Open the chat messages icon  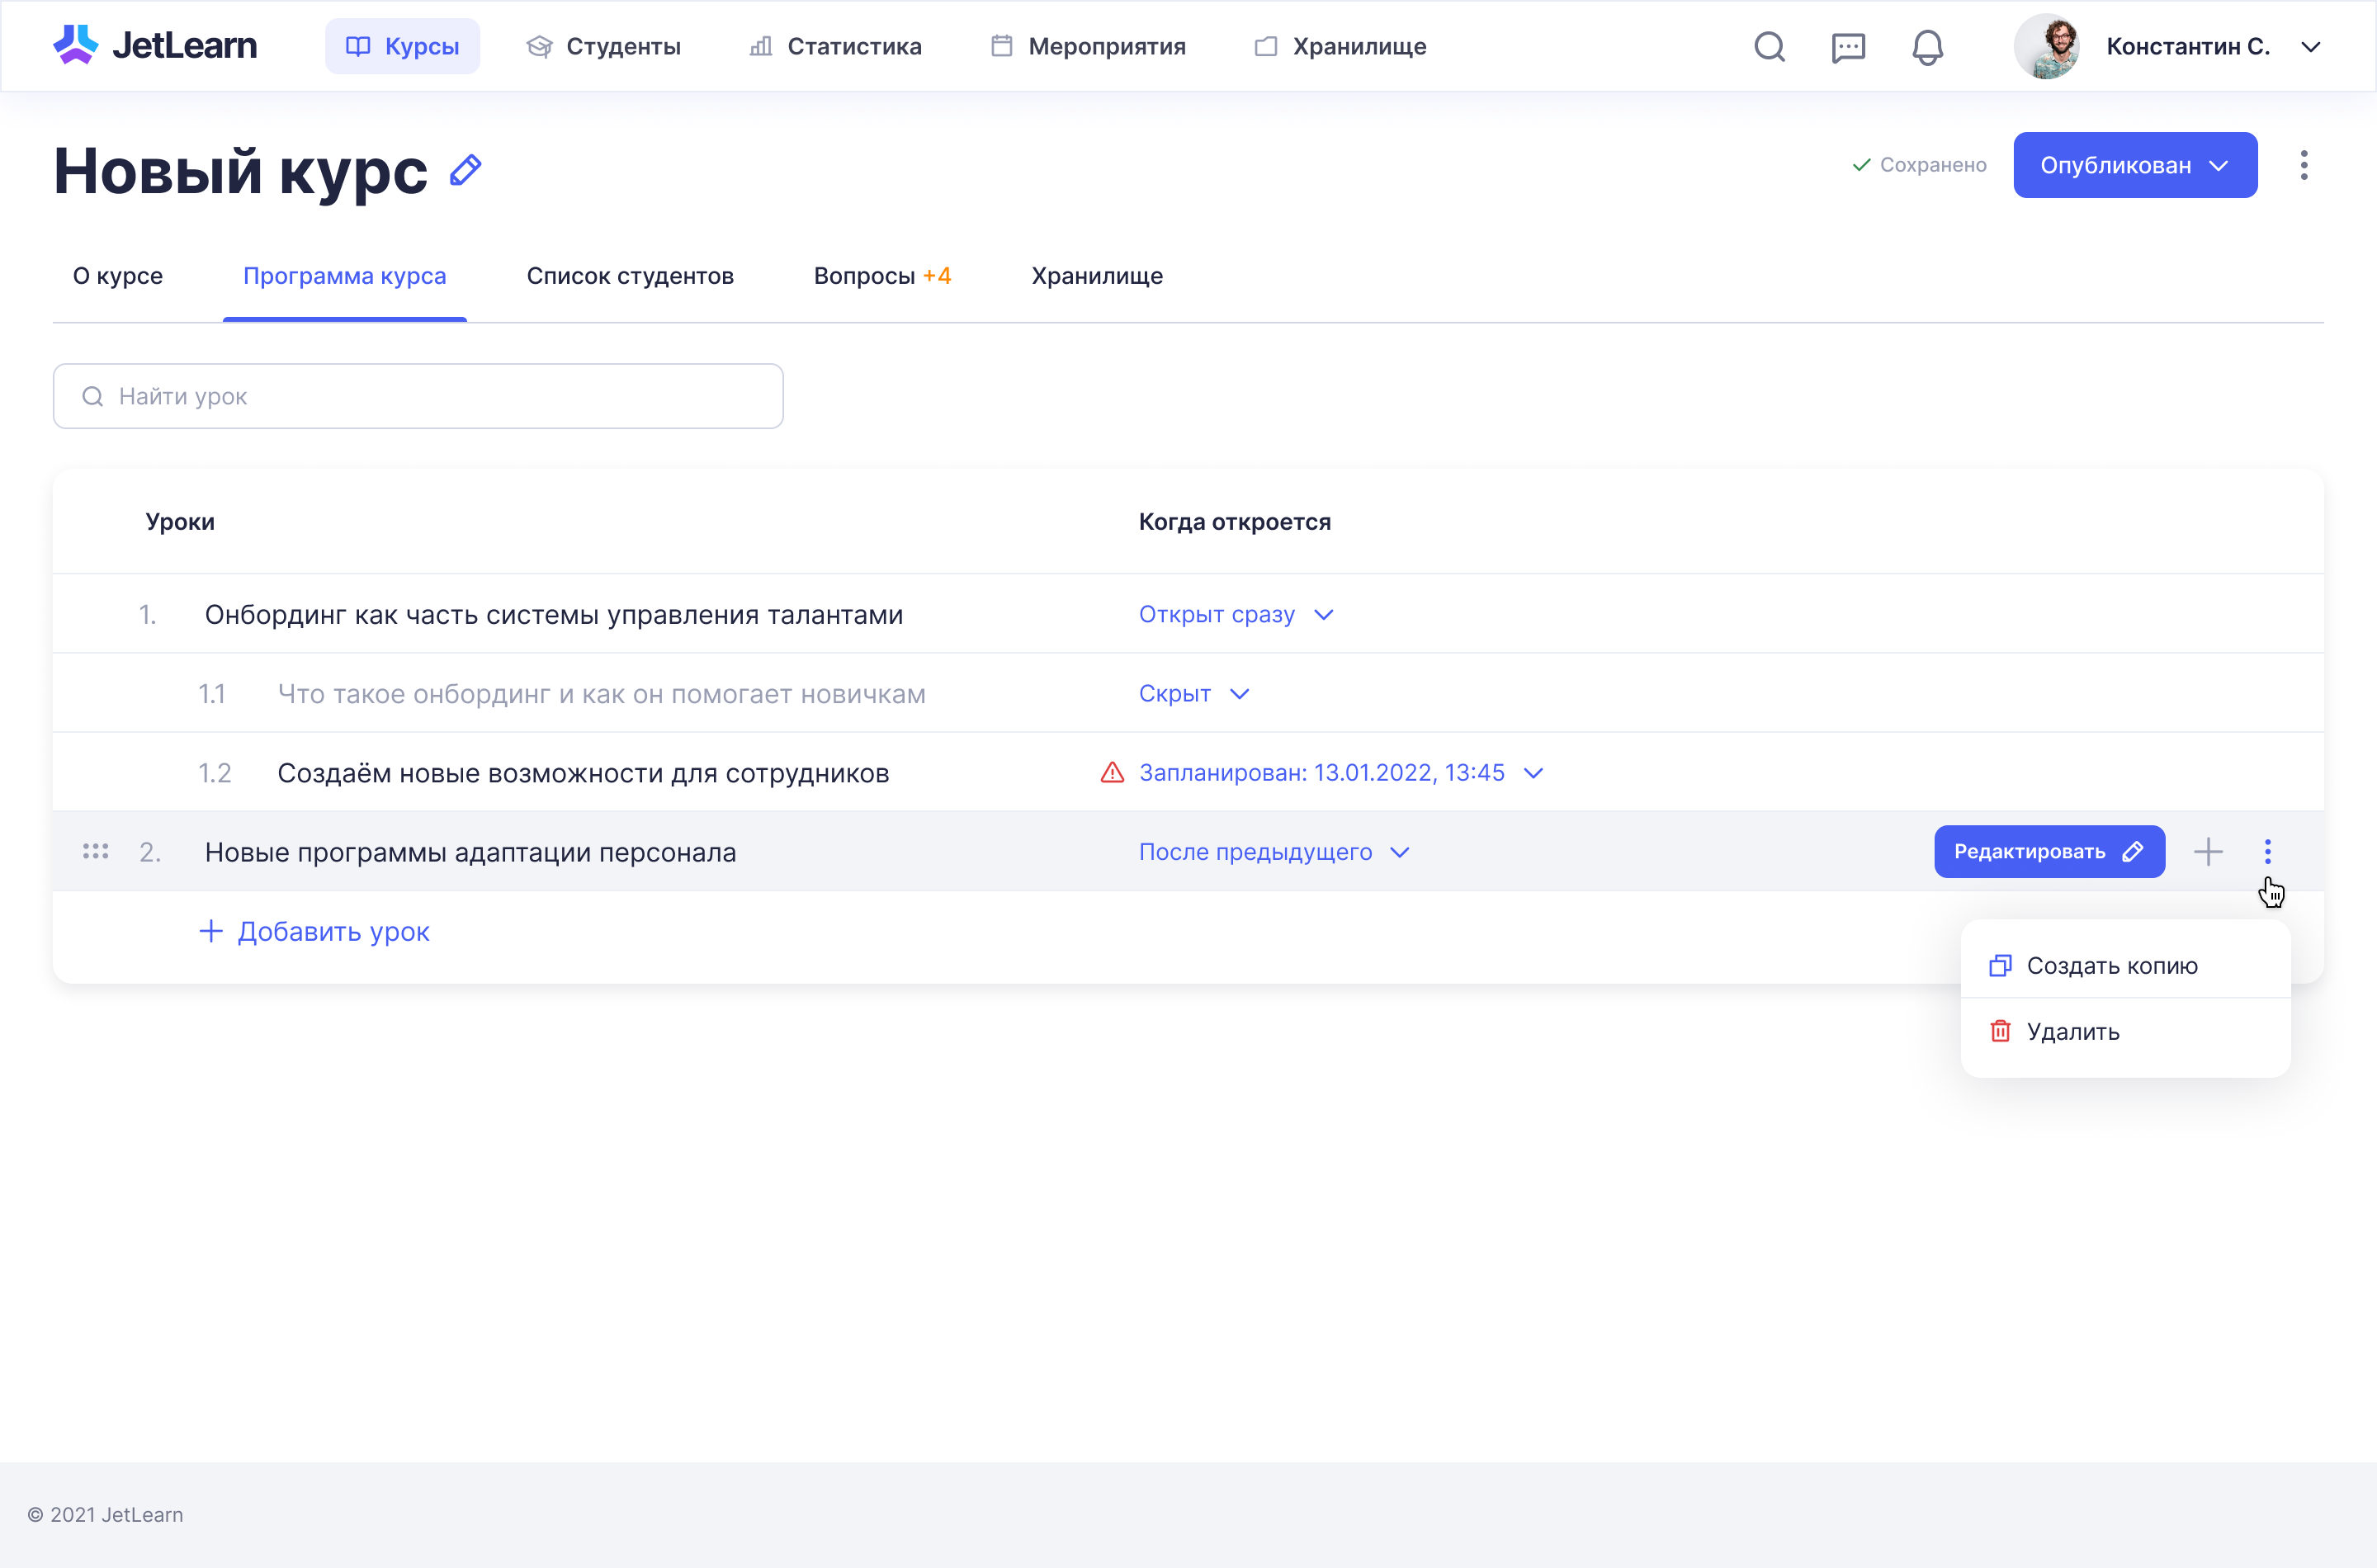(1848, 47)
